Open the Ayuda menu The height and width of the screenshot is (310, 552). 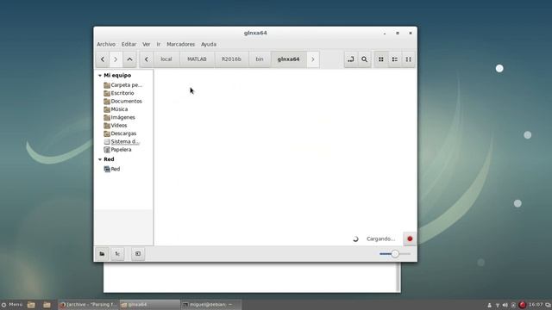coord(209,44)
